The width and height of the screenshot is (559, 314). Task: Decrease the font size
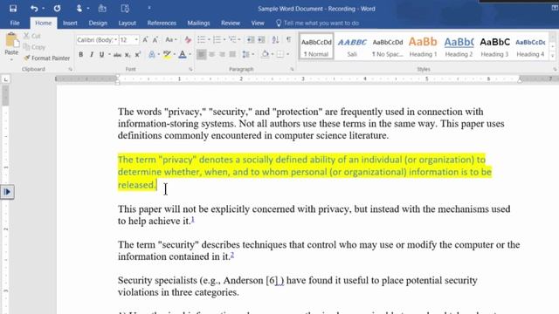pyautogui.click(x=155, y=40)
